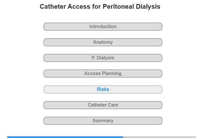
Task: Click the Summary label text
Action: point(103,121)
